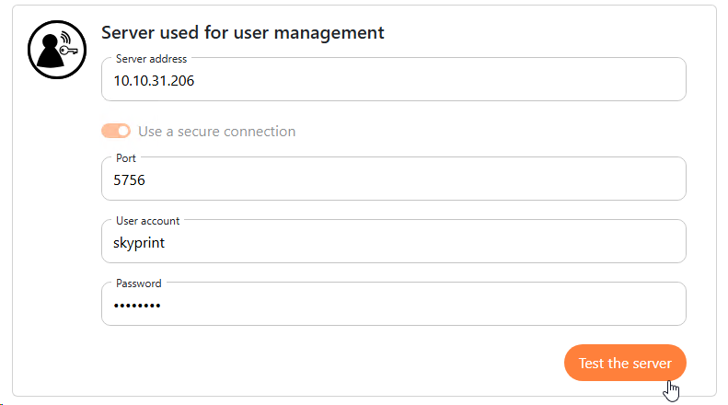Click the port number 5756

pyautogui.click(x=129, y=180)
